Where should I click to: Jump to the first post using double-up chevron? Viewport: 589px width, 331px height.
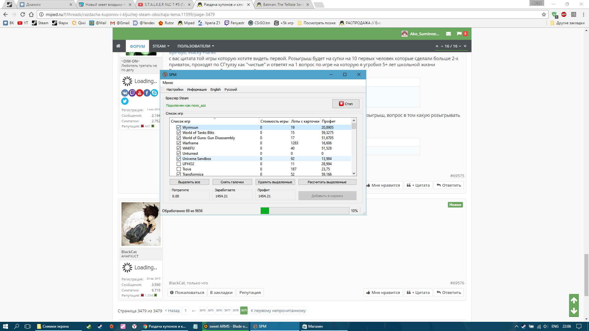pyautogui.click(x=437, y=46)
